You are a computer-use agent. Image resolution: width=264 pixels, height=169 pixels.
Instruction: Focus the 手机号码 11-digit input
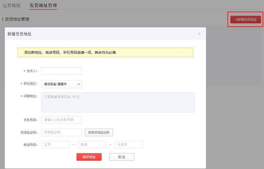pos(61,120)
